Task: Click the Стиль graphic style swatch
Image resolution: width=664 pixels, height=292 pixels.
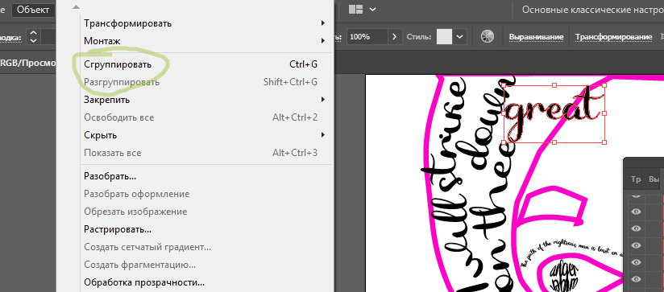Action: coord(445,37)
